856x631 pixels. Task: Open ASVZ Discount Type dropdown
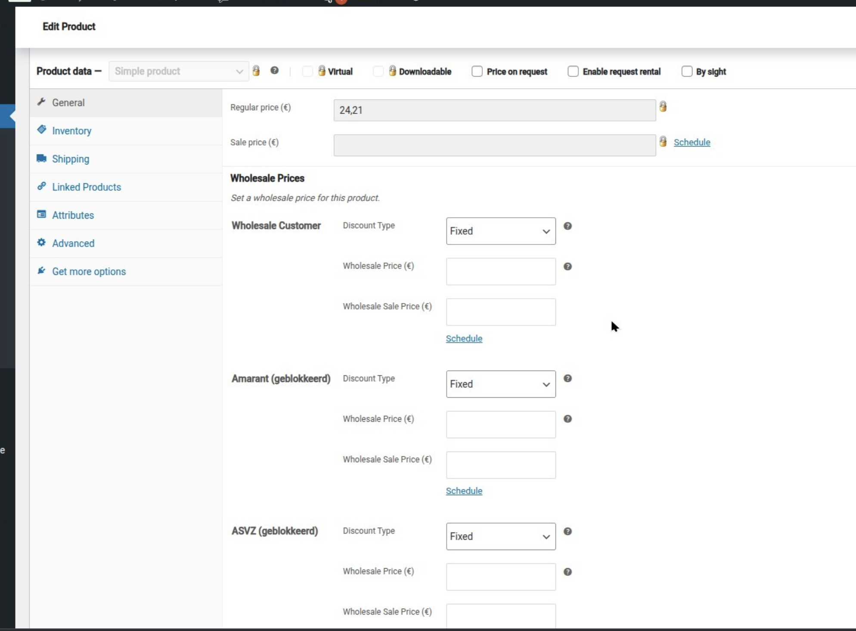pyautogui.click(x=501, y=536)
